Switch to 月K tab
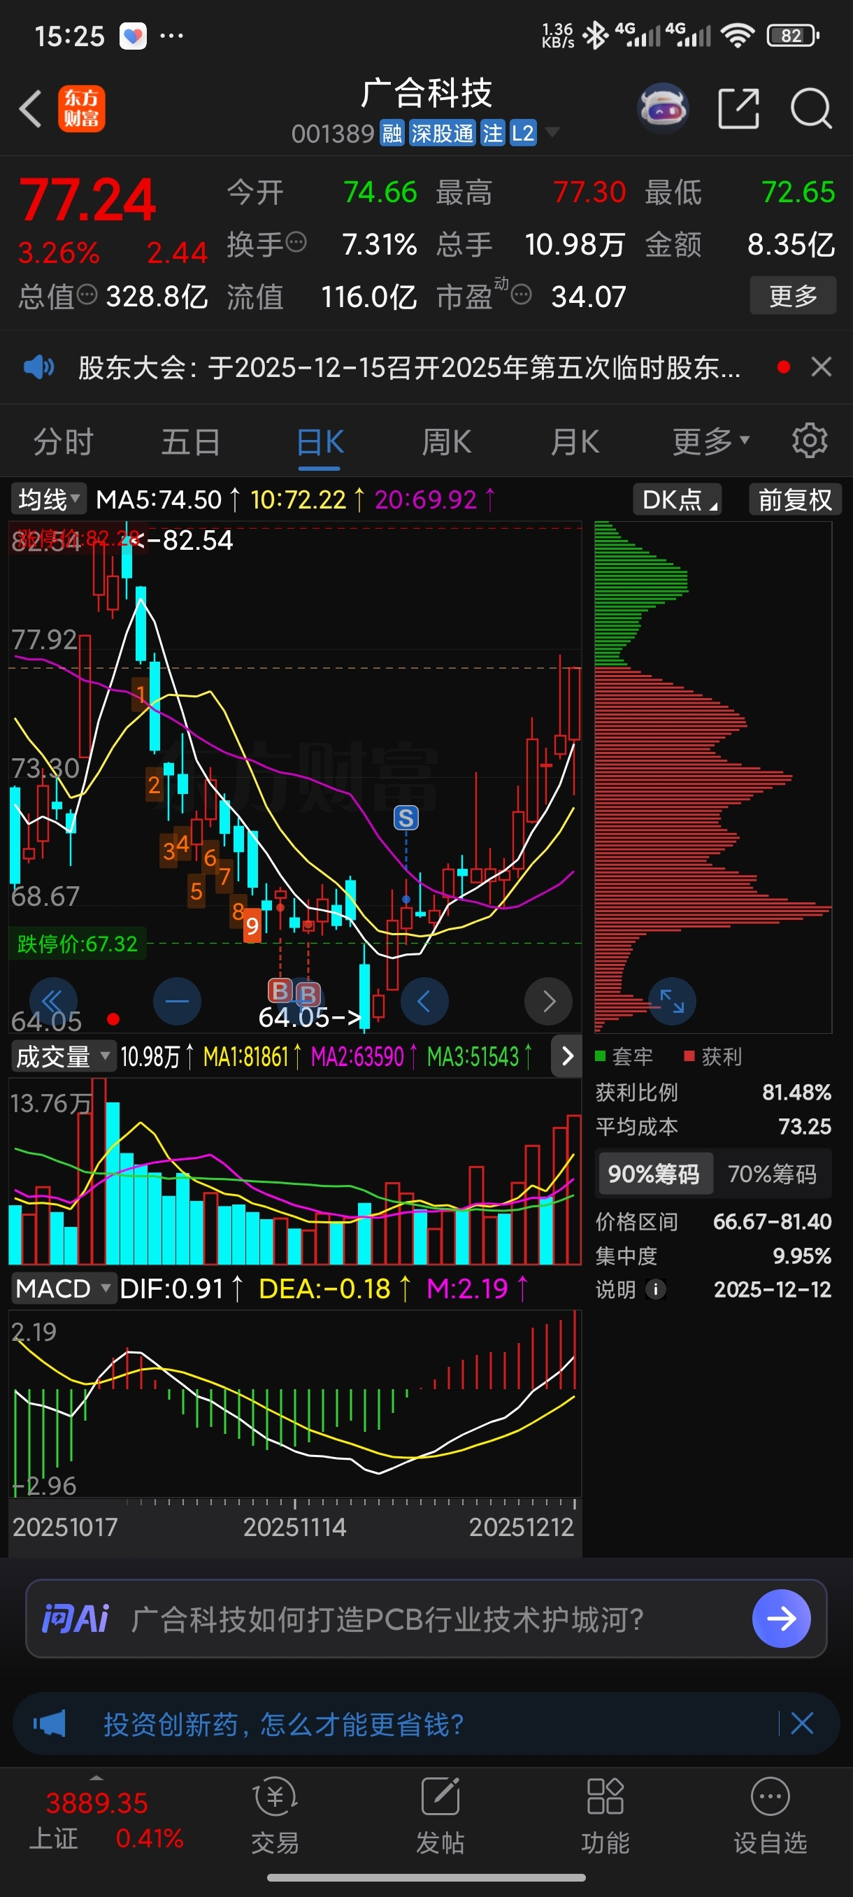This screenshot has width=853, height=1897. click(x=575, y=442)
